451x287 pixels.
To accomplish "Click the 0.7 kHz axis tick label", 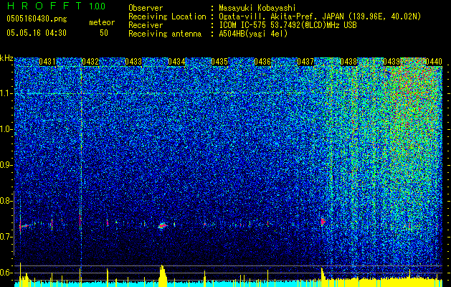I will (x=5, y=237).
